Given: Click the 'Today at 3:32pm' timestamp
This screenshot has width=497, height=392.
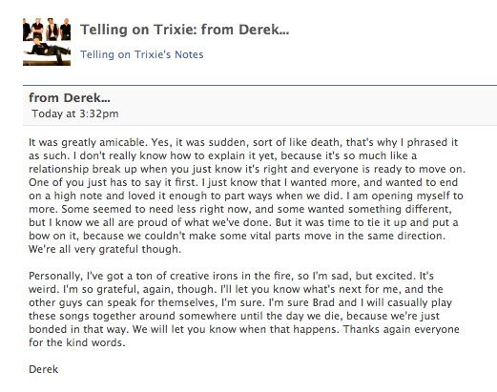Looking at the screenshot, I should (x=75, y=113).
